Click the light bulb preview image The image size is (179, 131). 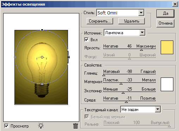(x=41, y=67)
